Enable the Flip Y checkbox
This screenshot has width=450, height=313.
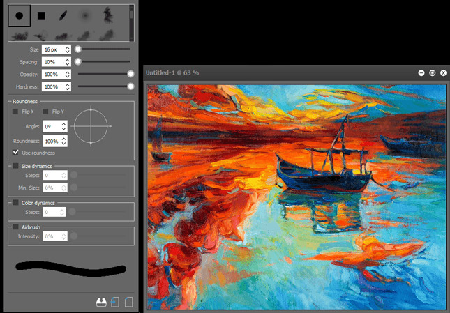[x=45, y=112]
